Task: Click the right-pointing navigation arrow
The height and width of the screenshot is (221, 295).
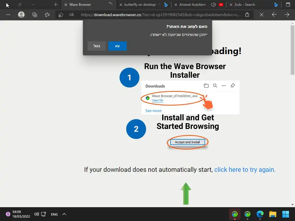Action: point(287,15)
